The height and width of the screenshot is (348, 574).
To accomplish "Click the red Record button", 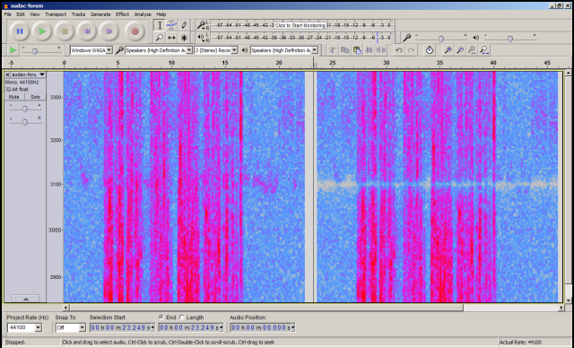I will (135, 31).
